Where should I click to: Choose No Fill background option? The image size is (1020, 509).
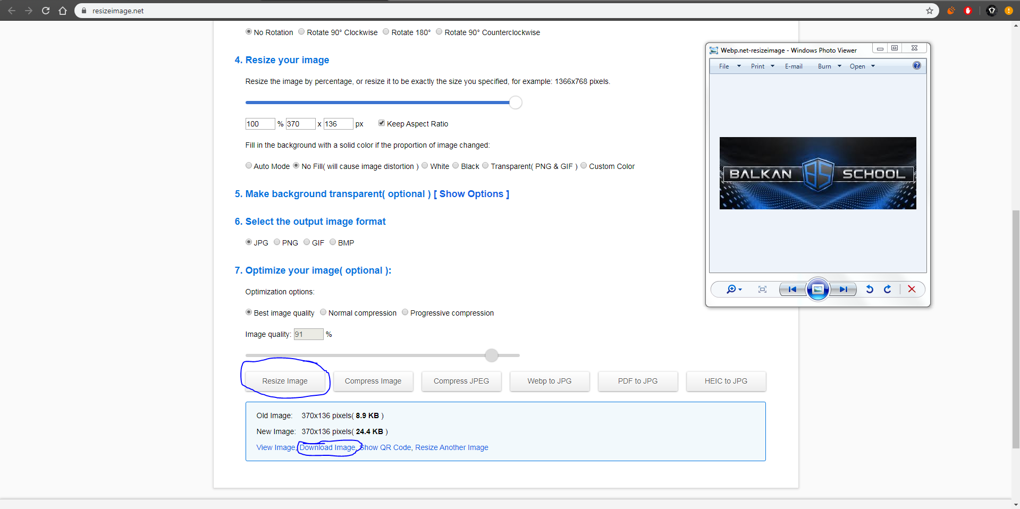point(296,166)
